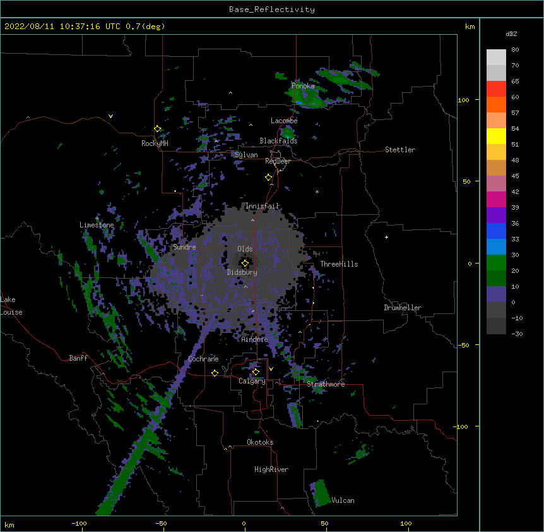Click the yellow 54 dBZ legend color
The height and width of the screenshot is (532, 544).
point(496,136)
